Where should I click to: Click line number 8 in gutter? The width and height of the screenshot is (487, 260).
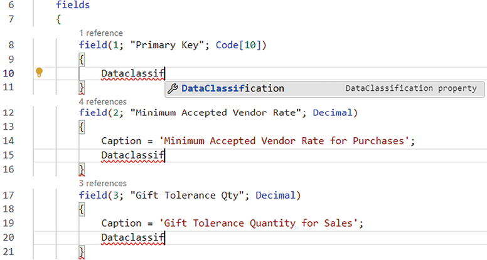(x=11, y=45)
